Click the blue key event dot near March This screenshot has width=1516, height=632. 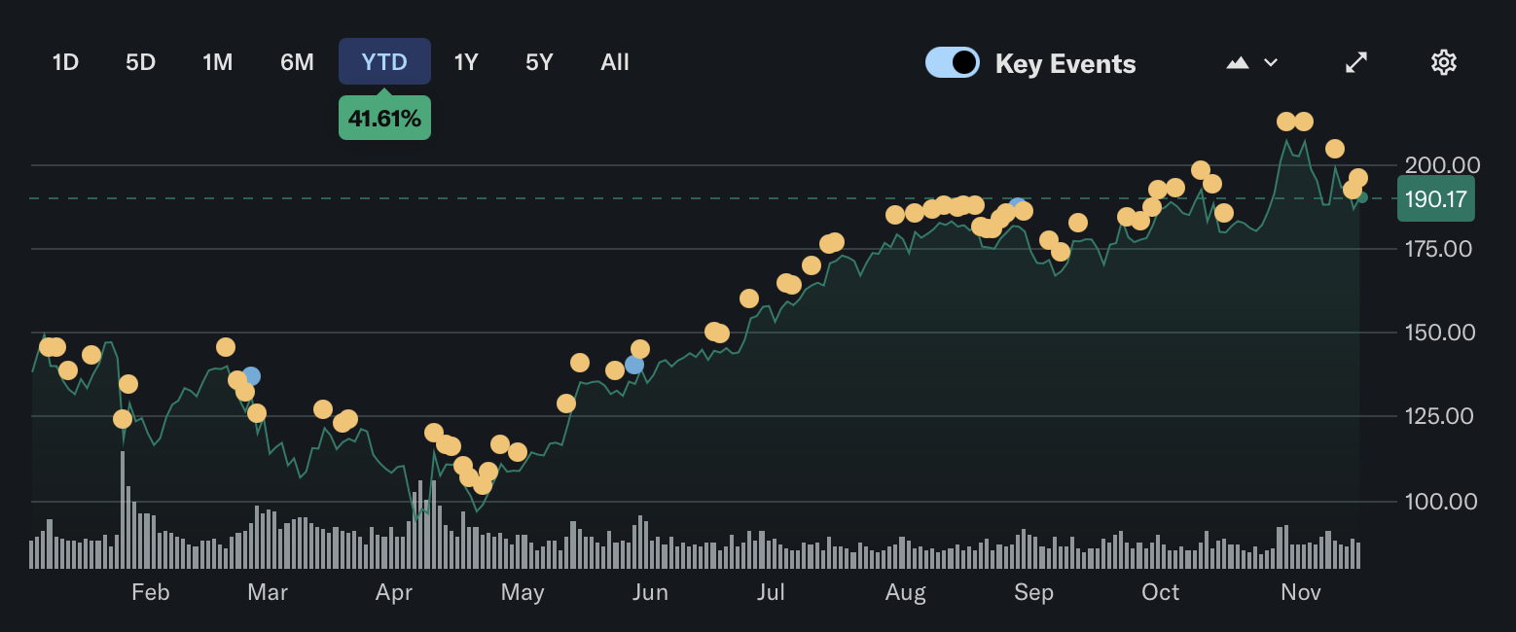[x=252, y=375]
